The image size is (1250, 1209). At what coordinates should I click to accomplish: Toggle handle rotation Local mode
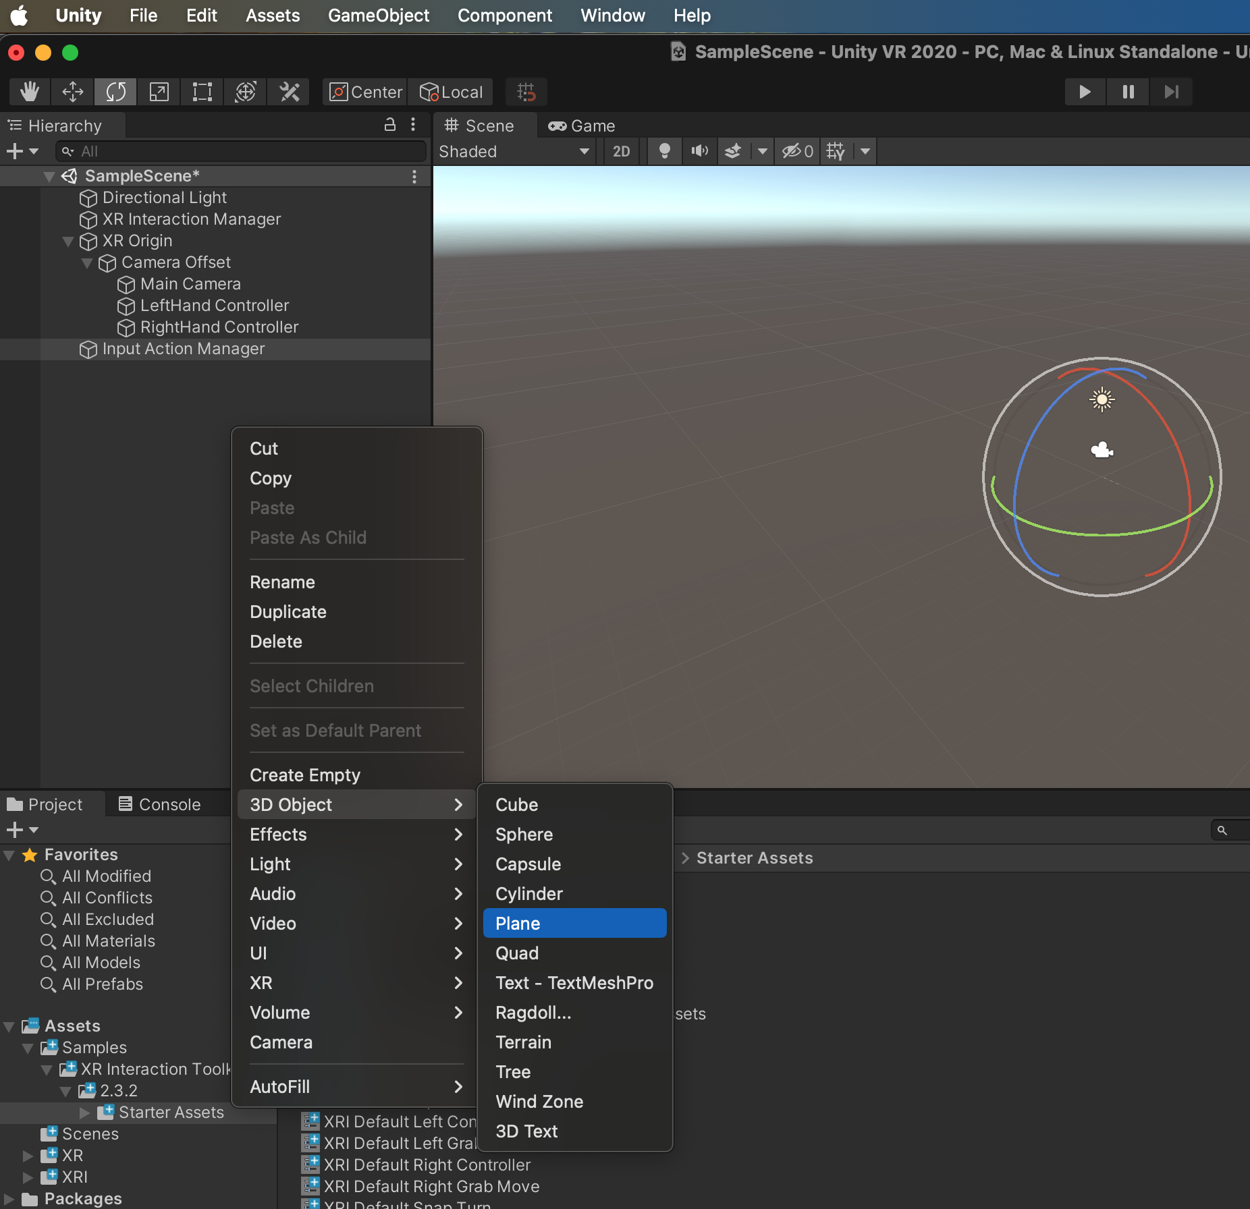pyautogui.click(x=450, y=92)
